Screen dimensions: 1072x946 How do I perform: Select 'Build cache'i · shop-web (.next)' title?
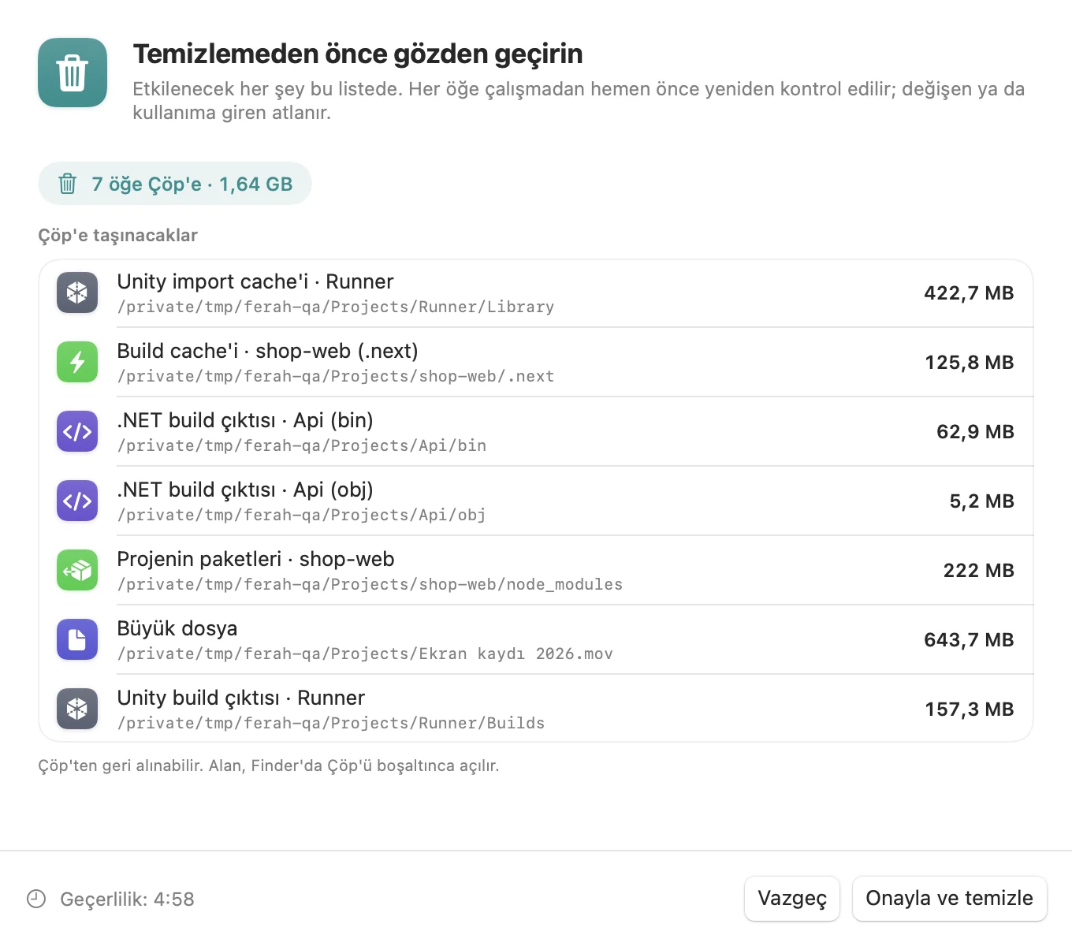click(268, 351)
